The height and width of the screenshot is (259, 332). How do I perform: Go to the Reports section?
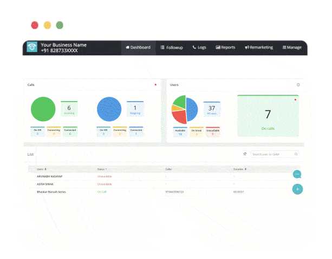click(x=225, y=48)
